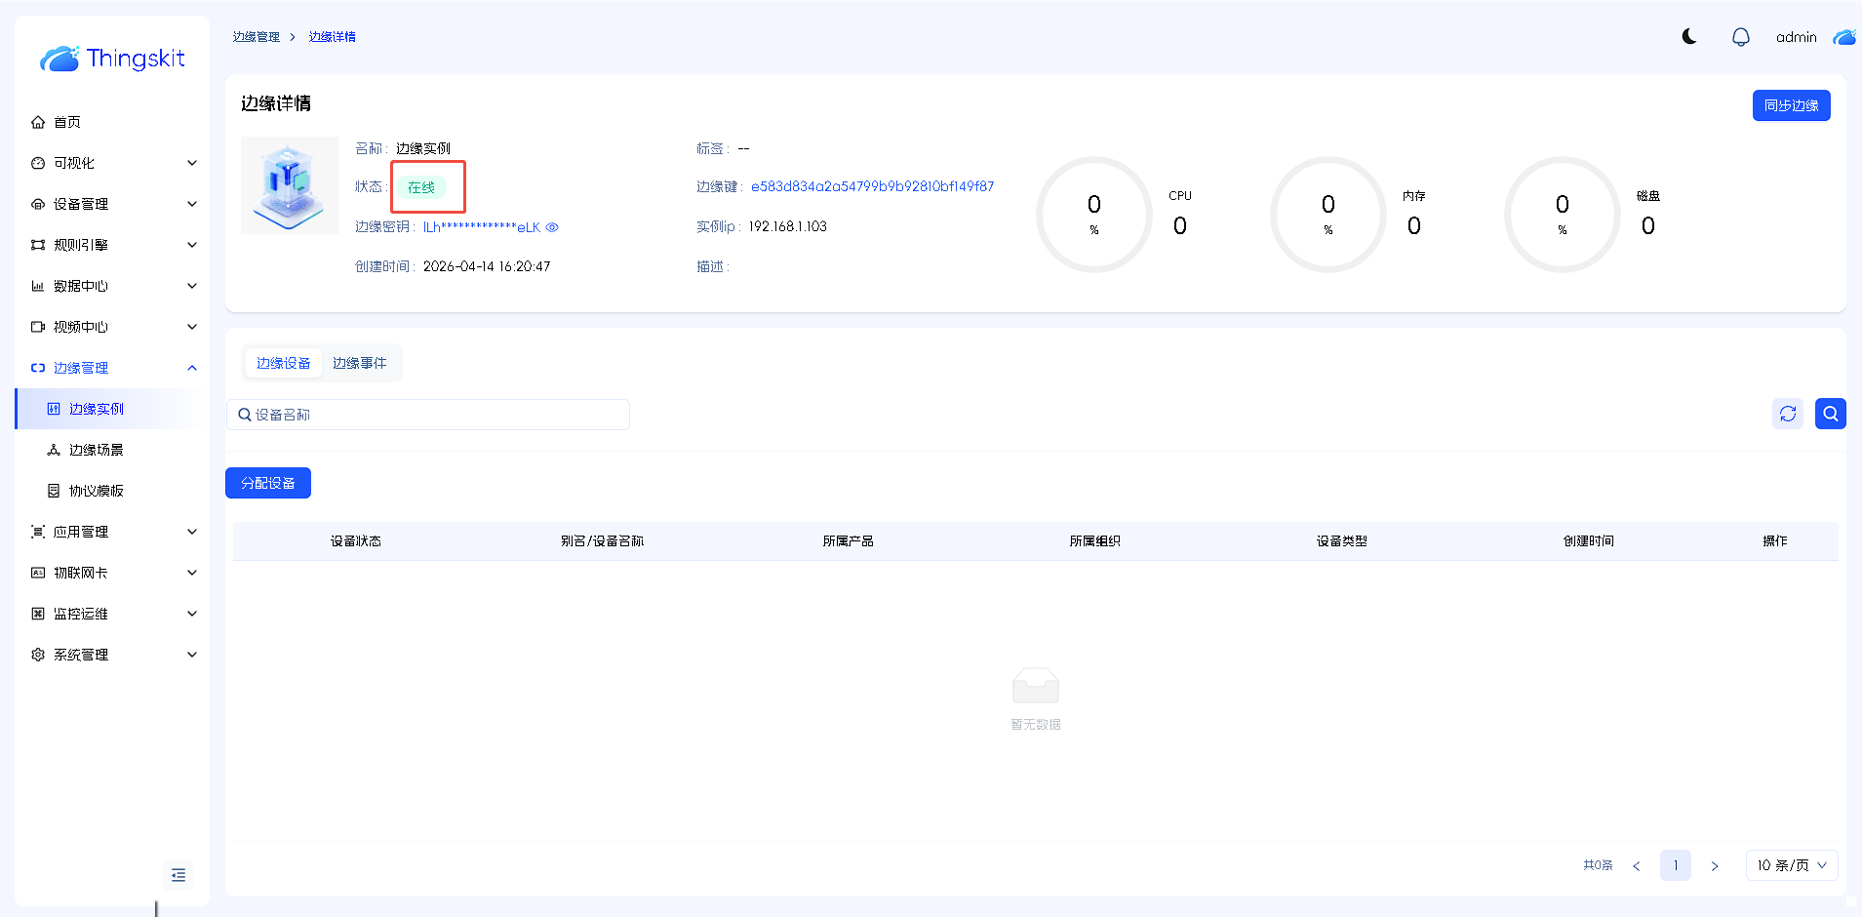Click the 所属组织 column header
This screenshot has width=1862, height=917.
click(1095, 541)
